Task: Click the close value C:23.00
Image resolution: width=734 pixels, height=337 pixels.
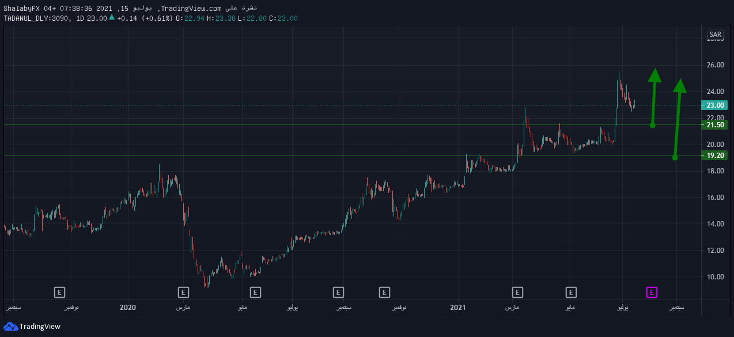Action: (283, 18)
